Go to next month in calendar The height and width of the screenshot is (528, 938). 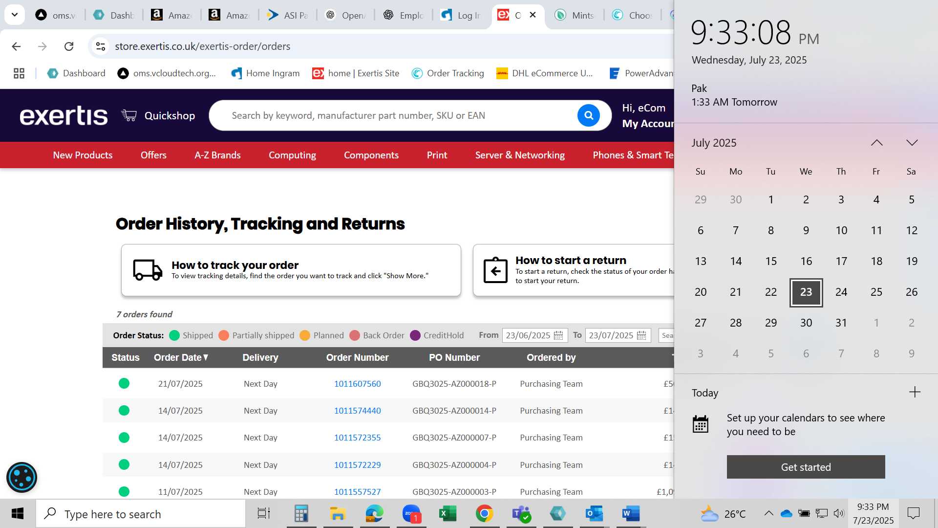(x=912, y=143)
